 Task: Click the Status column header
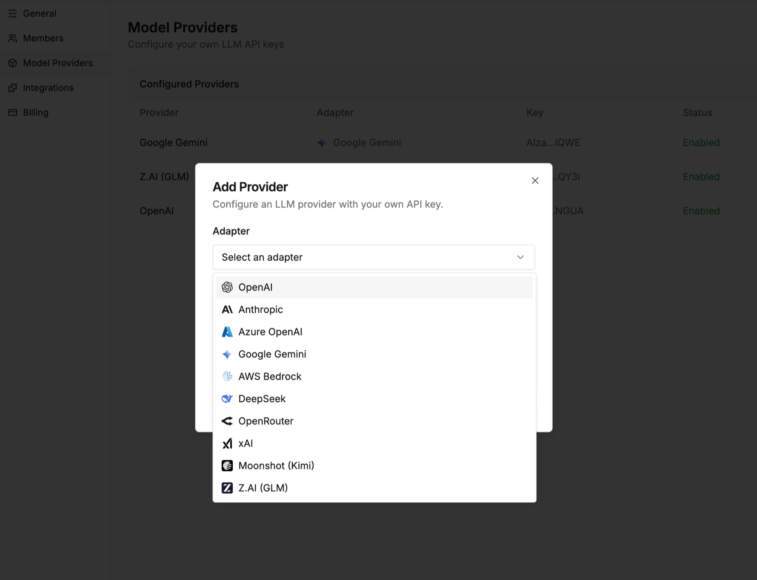pos(697,113)
